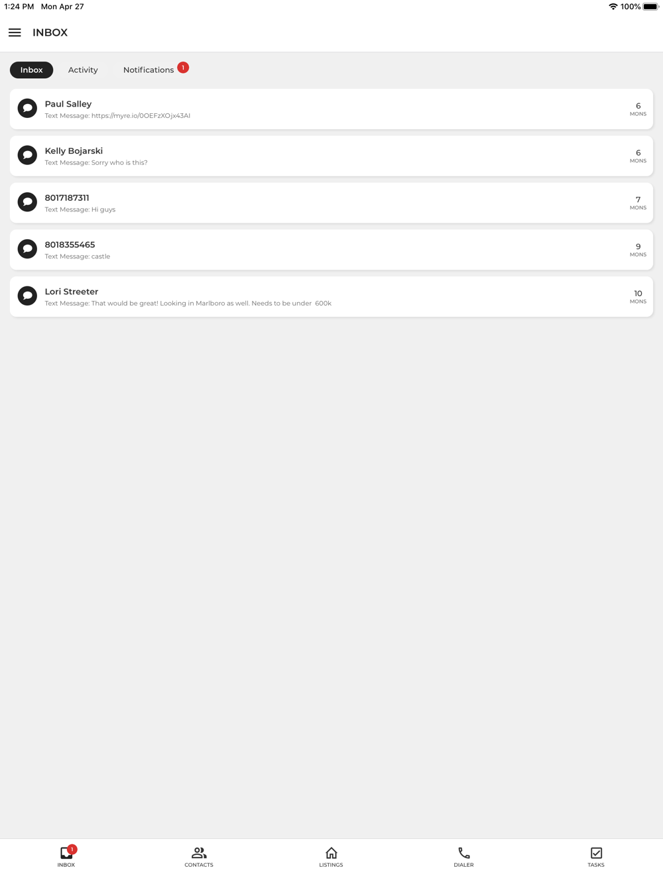Open the Dialer phone icon

pos(464,853)
